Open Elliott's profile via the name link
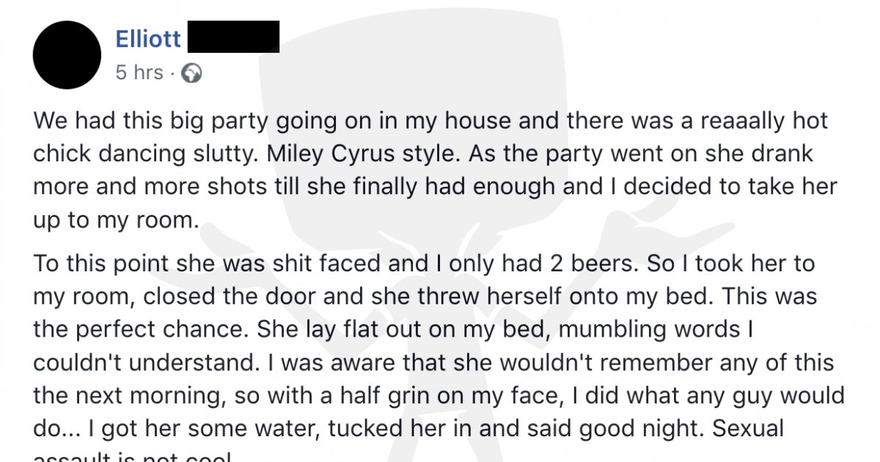 click(x=148, y=39)
